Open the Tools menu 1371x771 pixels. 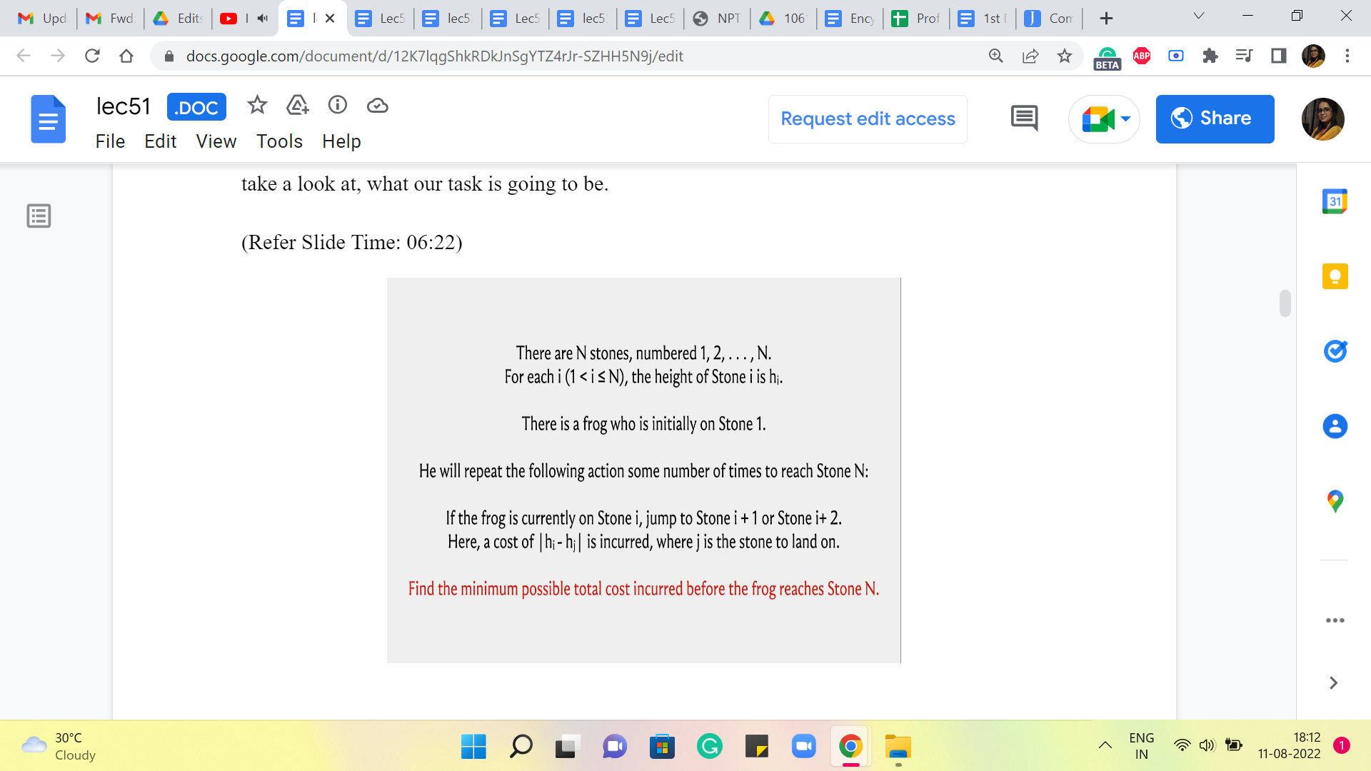click(279, 141)
